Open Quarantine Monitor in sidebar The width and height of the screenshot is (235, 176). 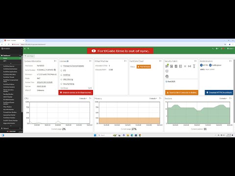point(9,115)
